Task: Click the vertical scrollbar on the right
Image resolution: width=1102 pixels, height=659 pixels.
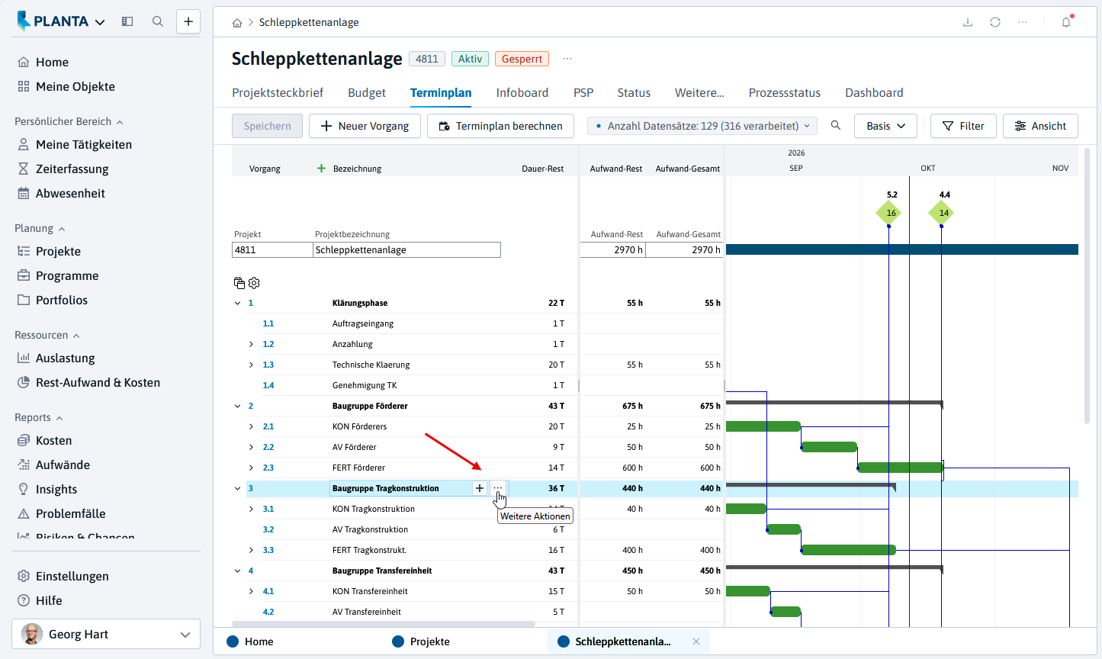Action: (1087, 285)
